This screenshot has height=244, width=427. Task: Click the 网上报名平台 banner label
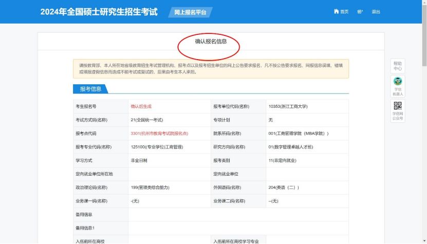click(190, 12)
